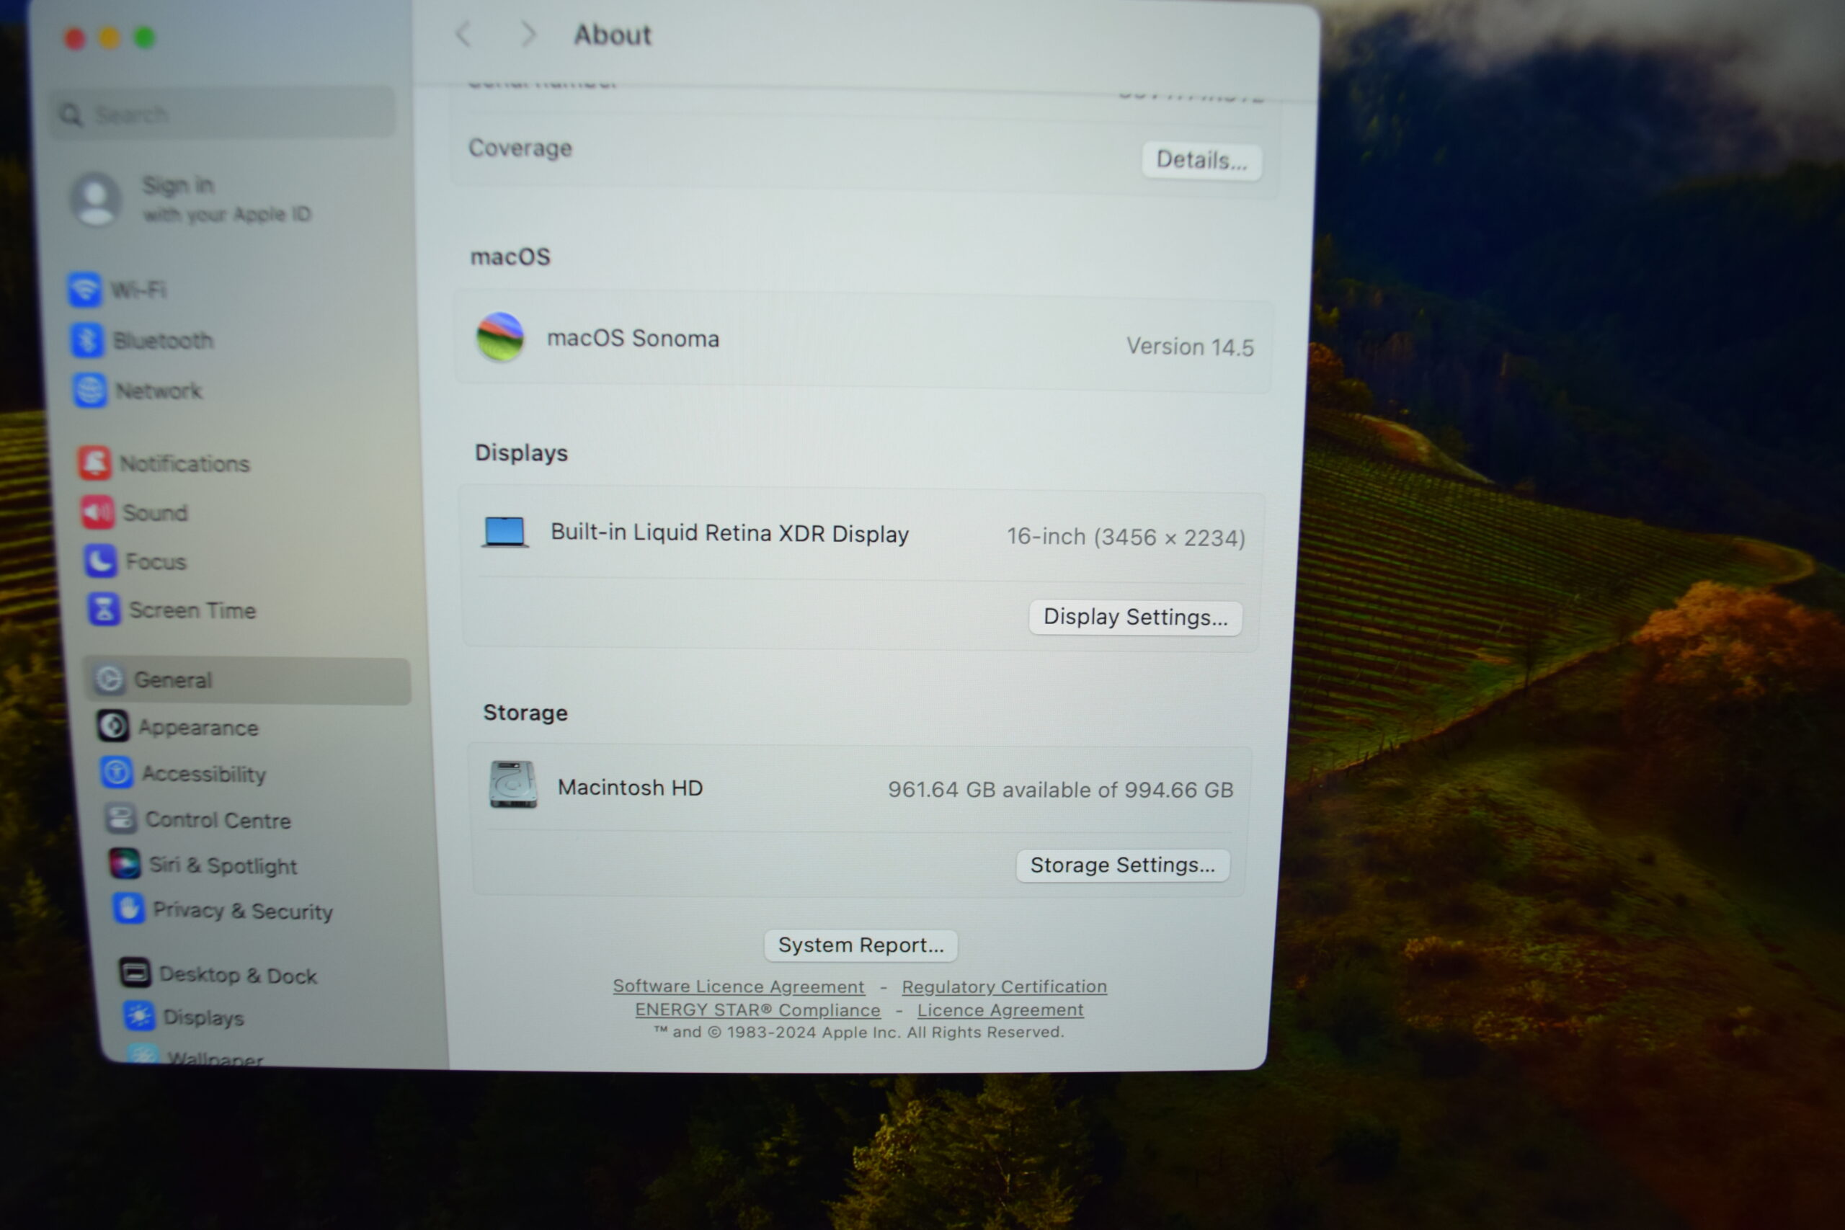Click the Macintosh HD drive icon

(x=513, y=785)
